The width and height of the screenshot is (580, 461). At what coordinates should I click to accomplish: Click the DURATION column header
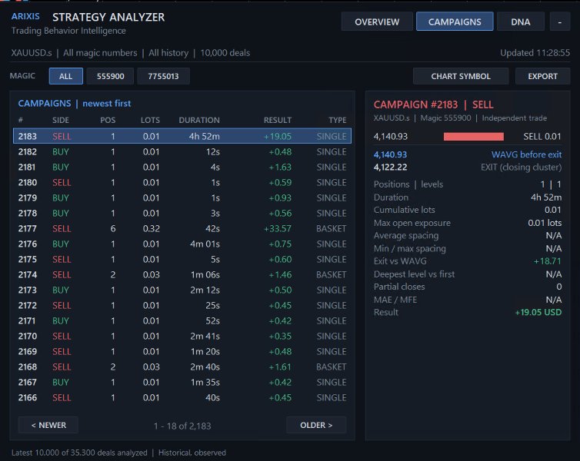click(x=199, y=120)
